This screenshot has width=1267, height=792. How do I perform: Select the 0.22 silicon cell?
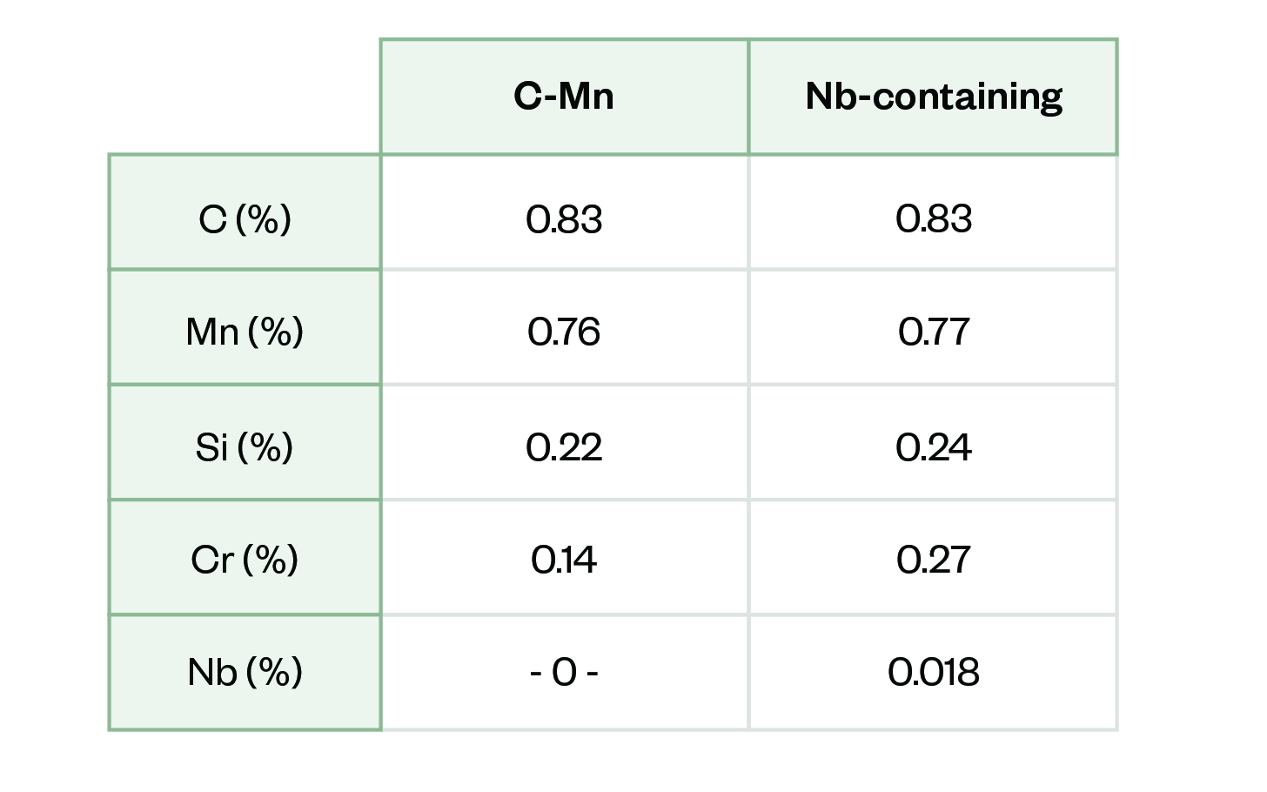click(x=564, y=447)
